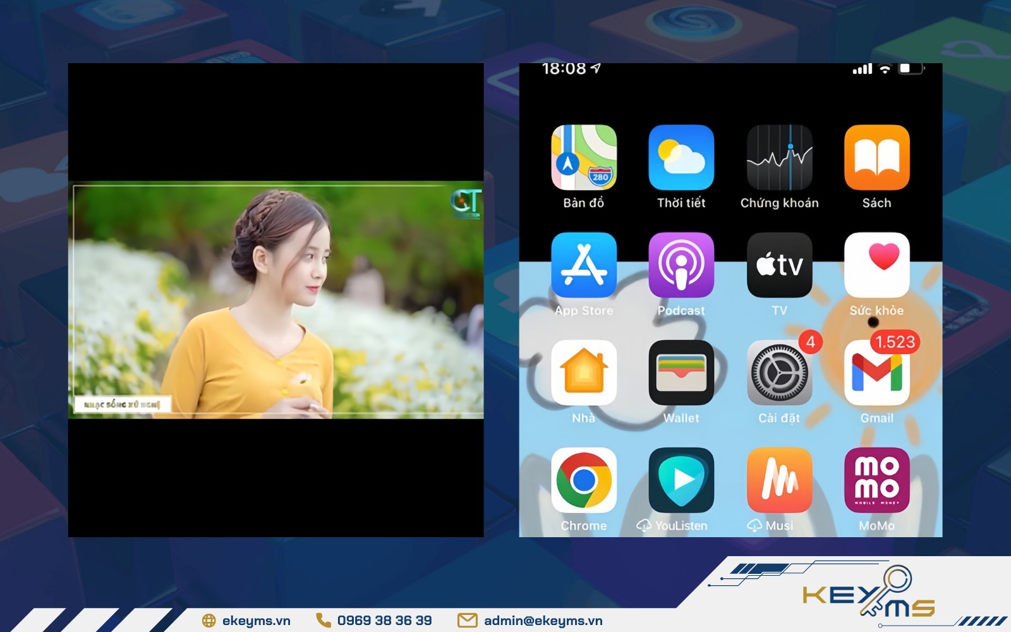Screen dimensions: 1011x632
Task: Click phone number 0969 38 36 39
Action: [x=384, y=621]
